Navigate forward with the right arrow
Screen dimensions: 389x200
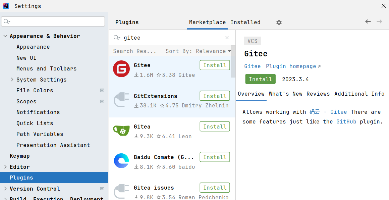[x=379, y=21]
